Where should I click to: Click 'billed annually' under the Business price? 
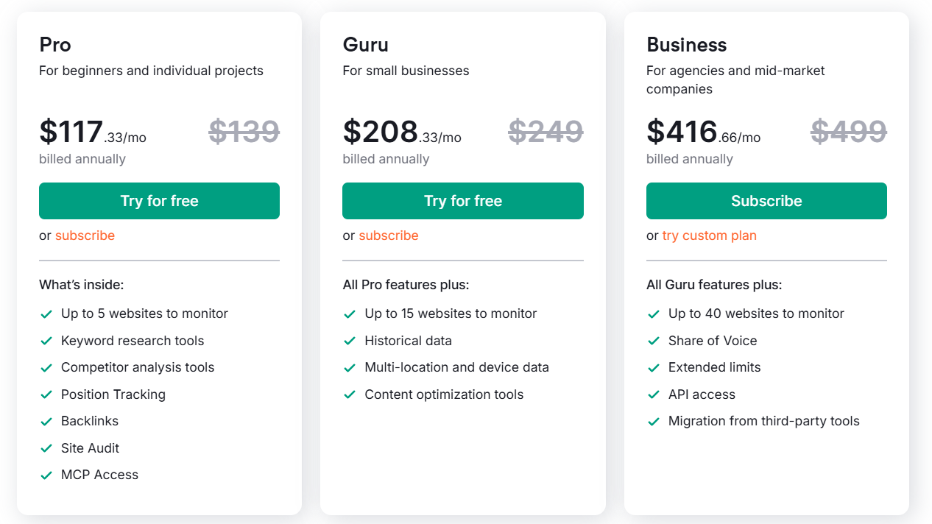689,158
